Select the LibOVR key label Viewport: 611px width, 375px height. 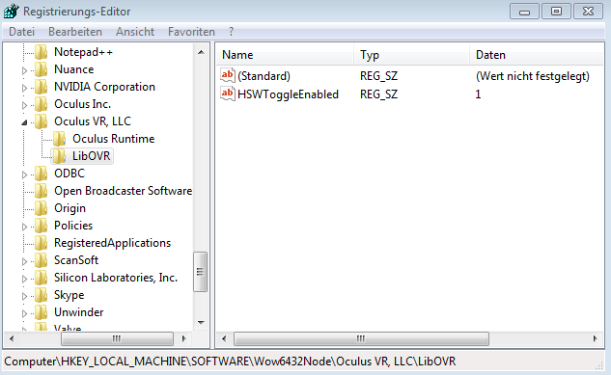91,156
